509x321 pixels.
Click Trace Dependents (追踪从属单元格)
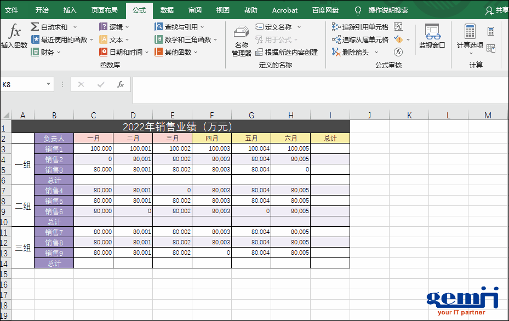tap(361, 39)
